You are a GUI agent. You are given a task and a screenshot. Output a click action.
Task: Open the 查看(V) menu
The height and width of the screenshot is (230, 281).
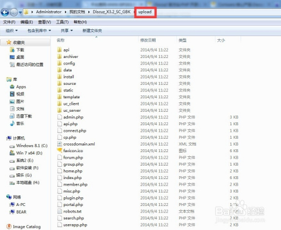pos(44,22)
